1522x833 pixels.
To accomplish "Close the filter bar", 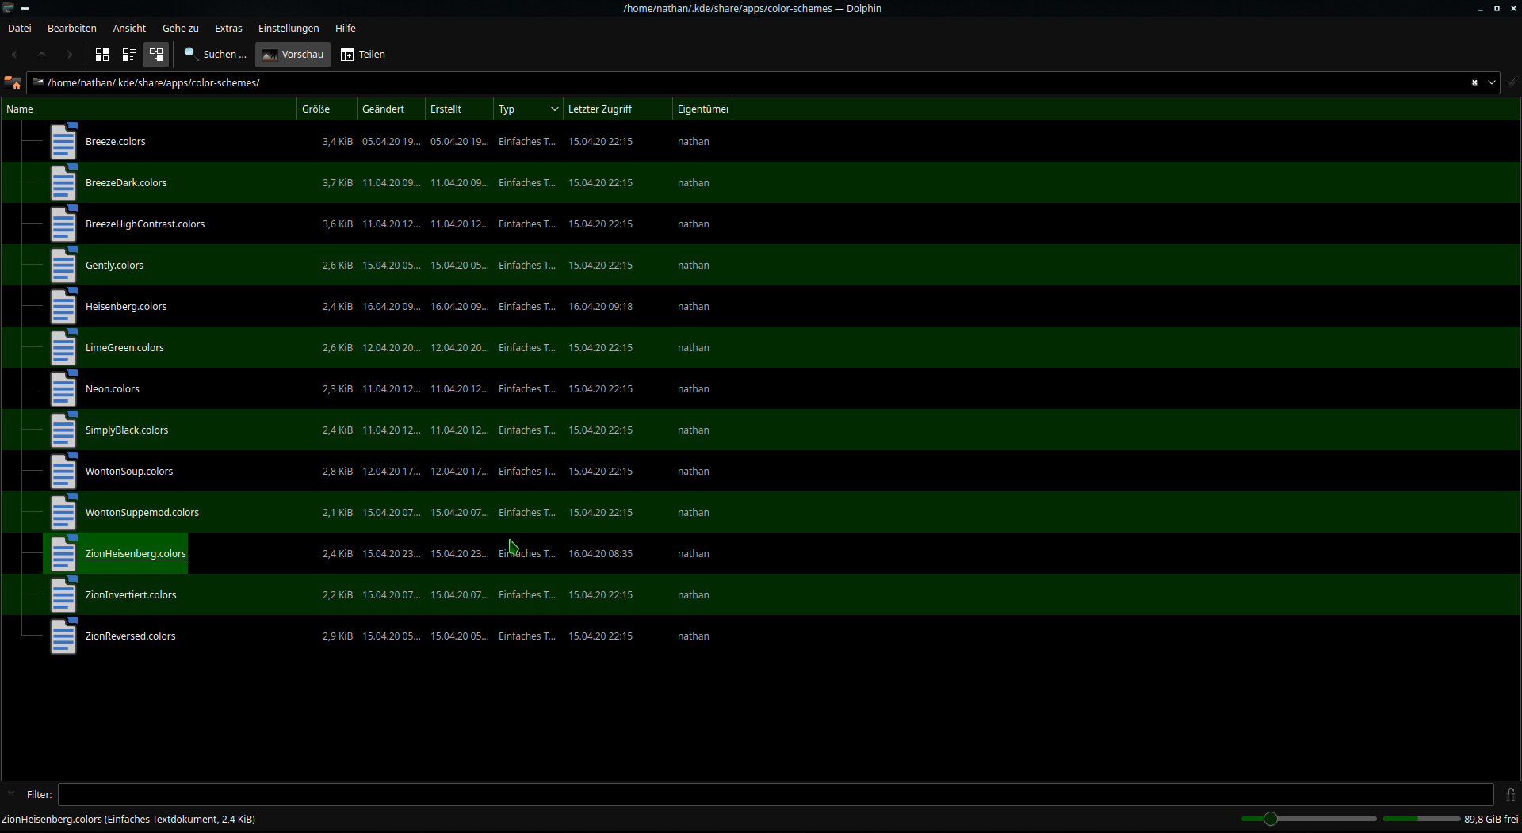I will click(x=11, y=793).
